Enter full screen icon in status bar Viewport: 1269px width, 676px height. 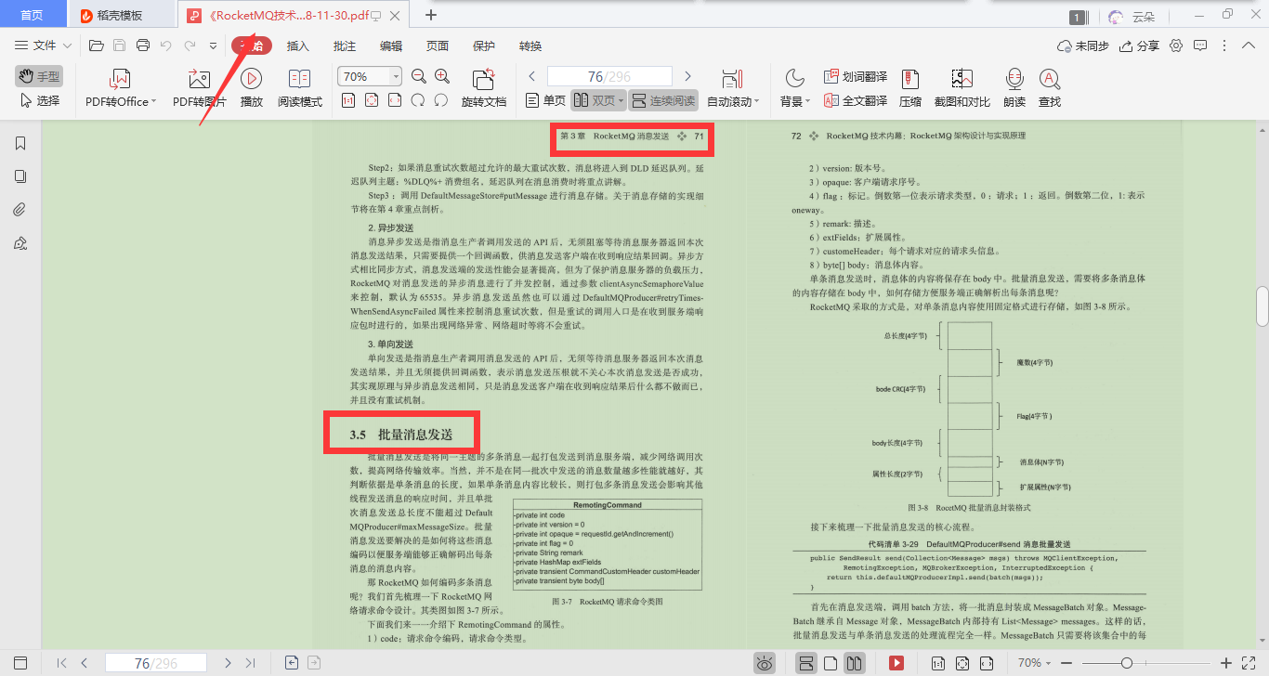click(x=1249, y=663)
